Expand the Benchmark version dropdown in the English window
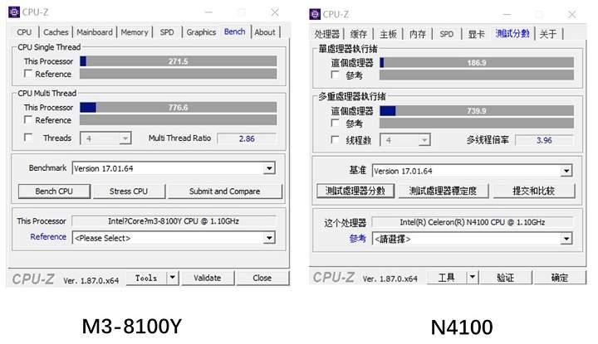Image resolution: width=598 pixels, height=344 pixels. 268,168
